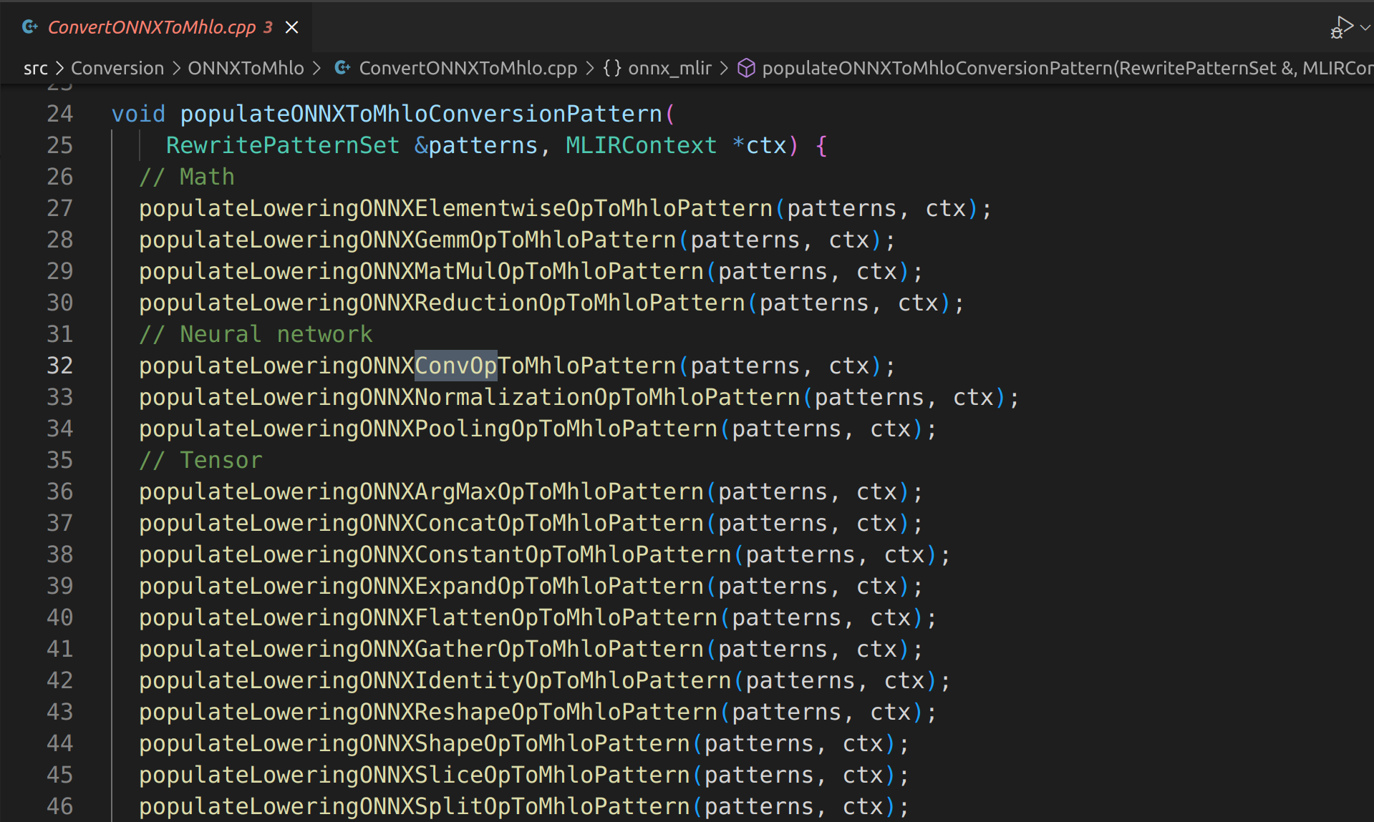Click the namespace braces icon in breadcrumb
The image size is (1374, 822).
click(612, 68)
